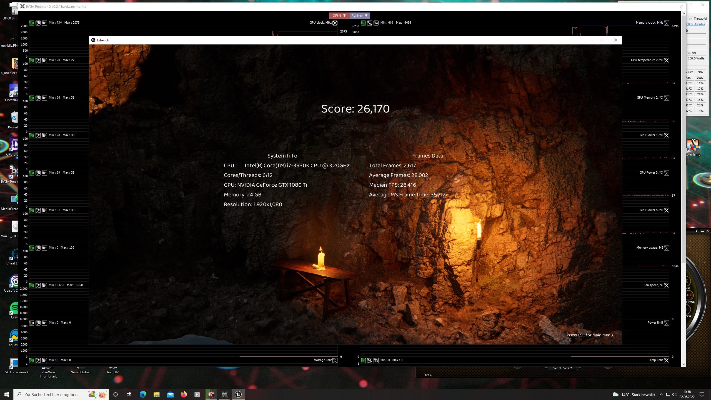This screenshot has height=400, width=711.
Task: Uncheck the GPU Power 5 checkbox
Action: (667, 210)
